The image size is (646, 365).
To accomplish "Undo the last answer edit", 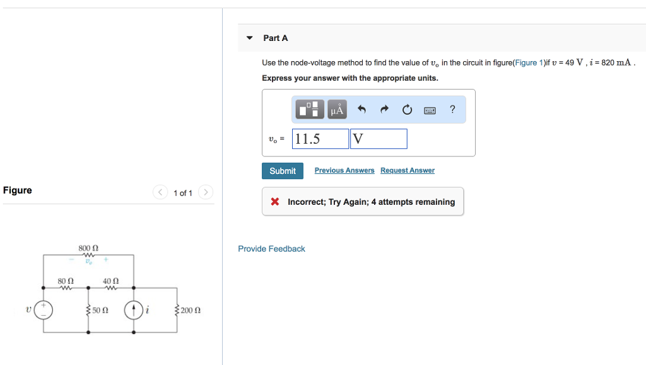I will (x=361, y=109).
